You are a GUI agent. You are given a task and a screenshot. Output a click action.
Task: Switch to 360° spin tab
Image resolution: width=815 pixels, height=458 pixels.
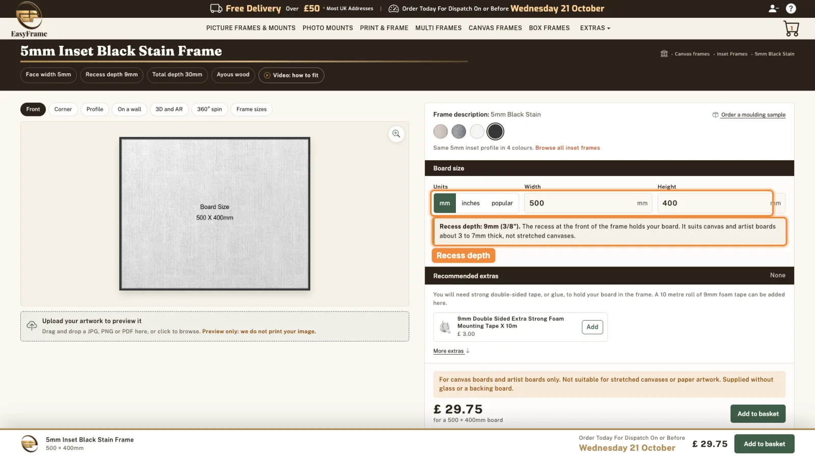(x=209, y=109)
